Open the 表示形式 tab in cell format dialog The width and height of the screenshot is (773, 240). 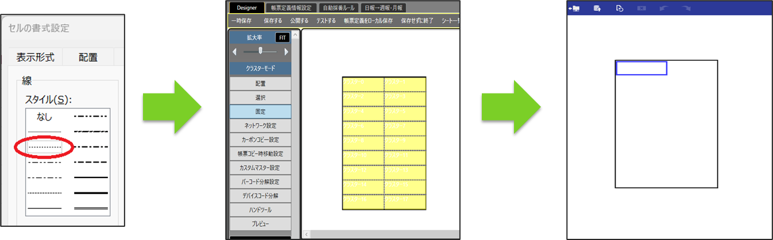[x=35, y=57]
